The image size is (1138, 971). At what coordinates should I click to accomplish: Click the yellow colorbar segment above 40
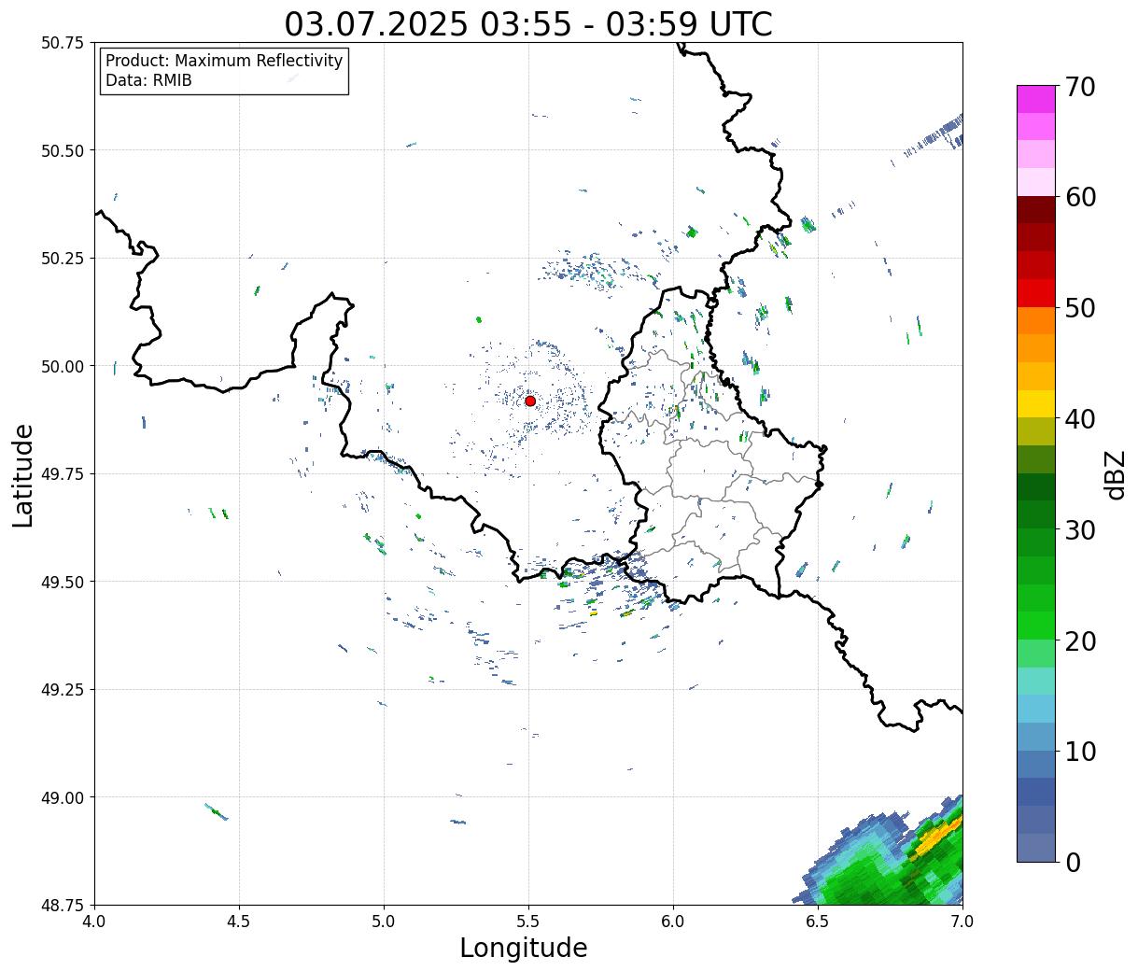point(1036,403)
